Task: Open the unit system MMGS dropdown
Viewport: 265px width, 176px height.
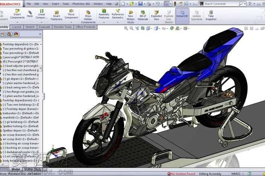Action: coord(243,174)
